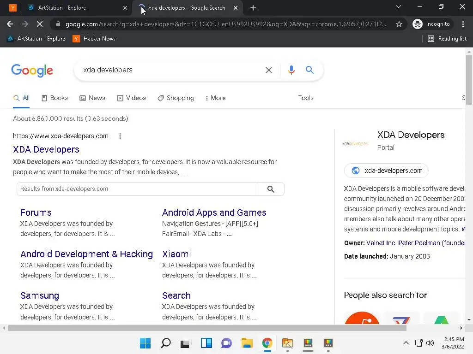Switch to News results tab
The width and height of the screenshot is (473, 354).
[x=92, y=98]
